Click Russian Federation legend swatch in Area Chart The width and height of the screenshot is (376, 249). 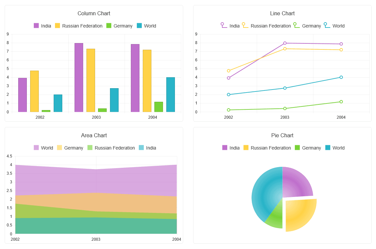[90, 148]
